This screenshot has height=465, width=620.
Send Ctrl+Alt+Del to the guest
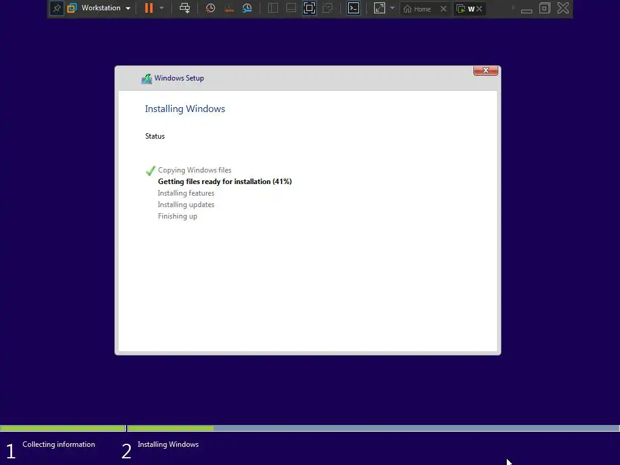point(185,8)
